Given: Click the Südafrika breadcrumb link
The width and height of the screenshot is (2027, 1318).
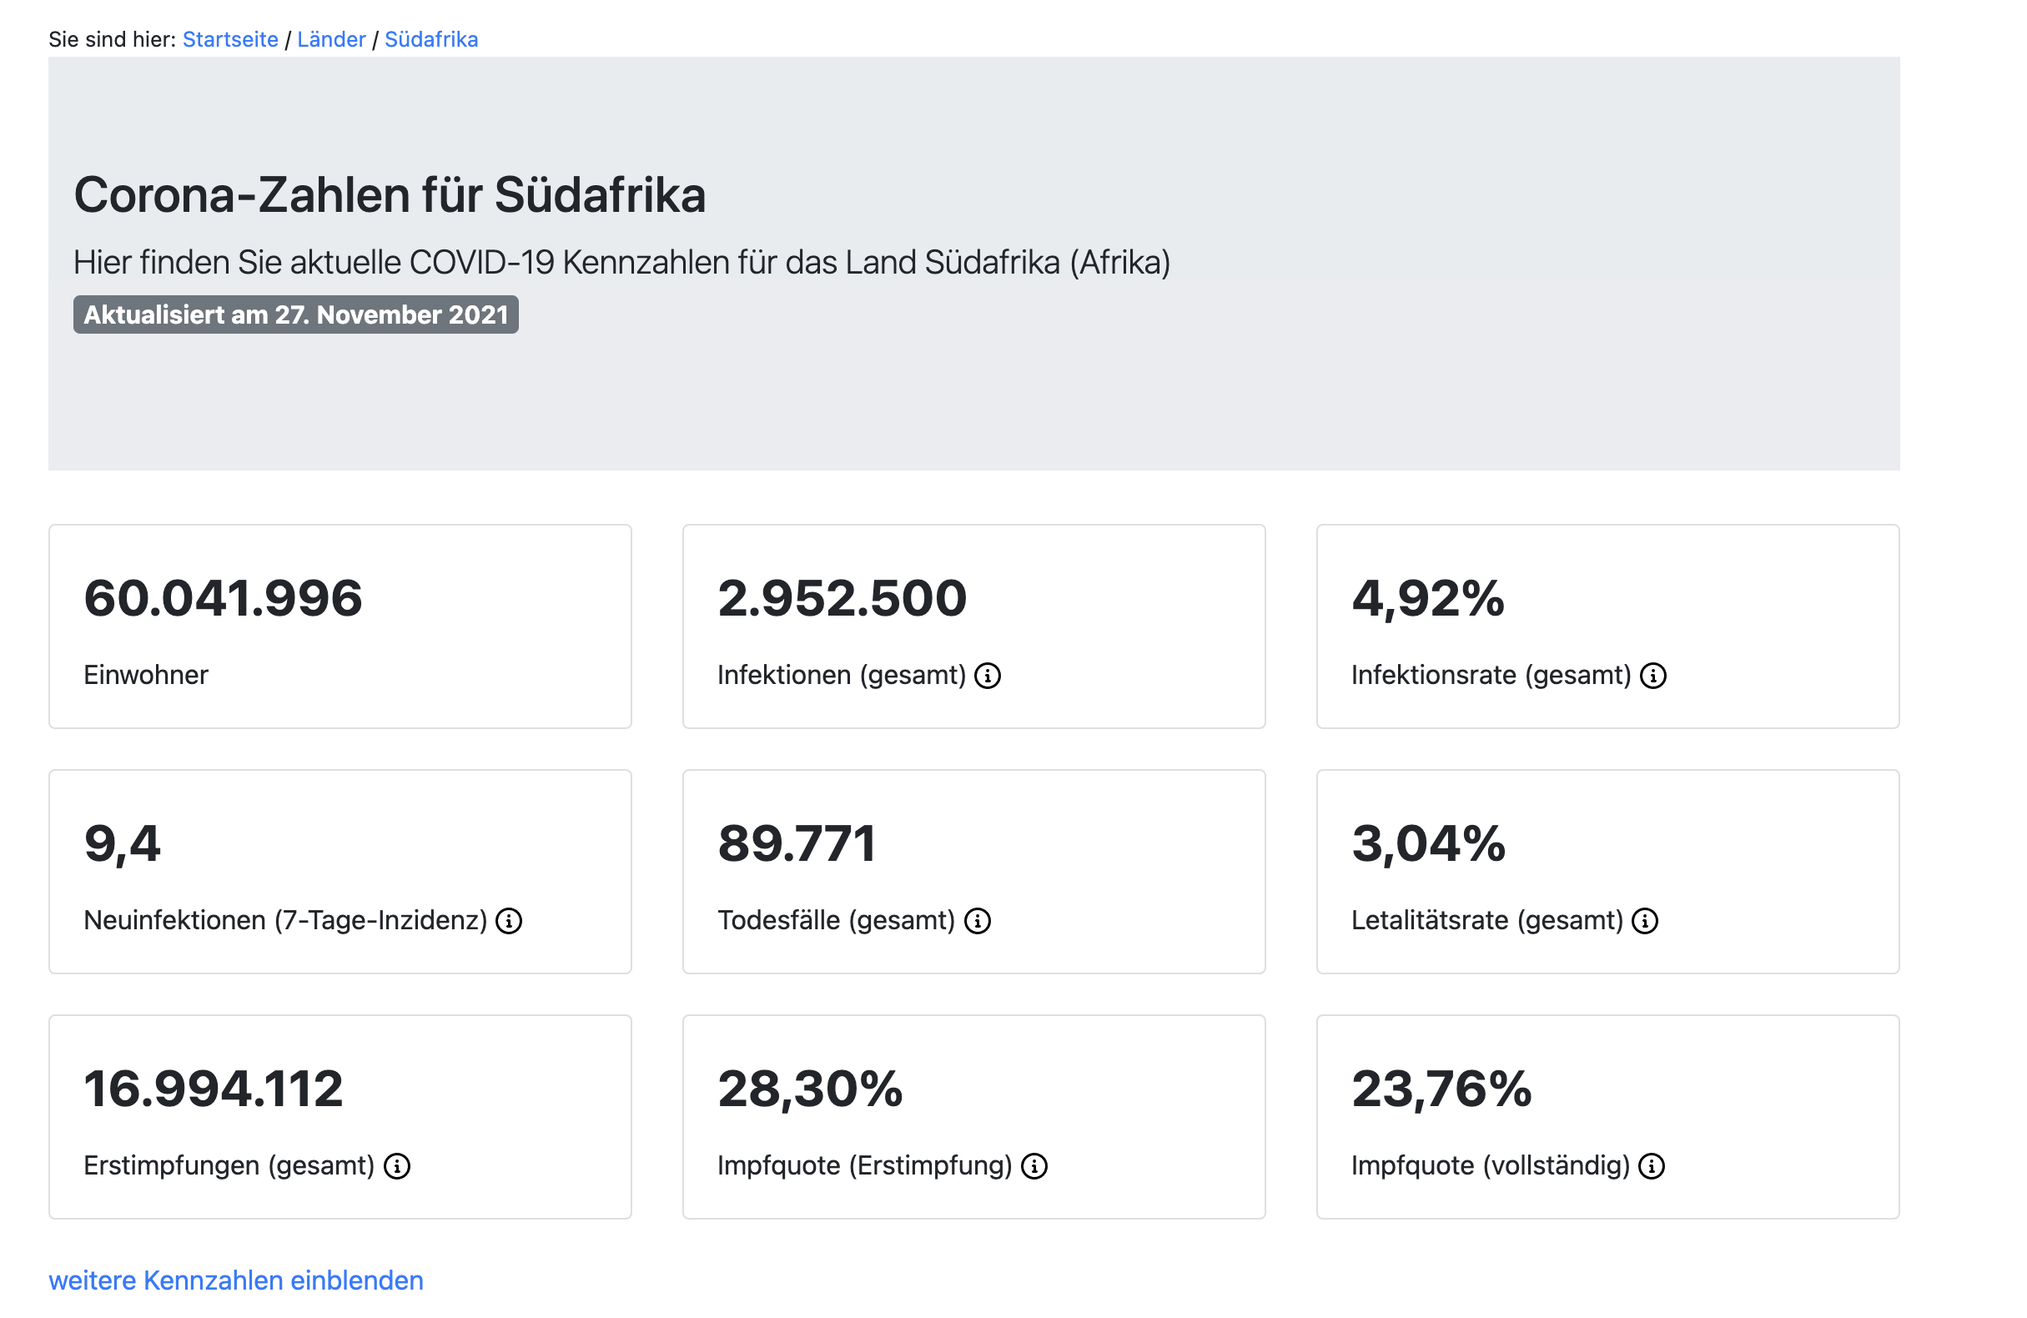Looking at the screenshot, I should (x=431, y=39).
